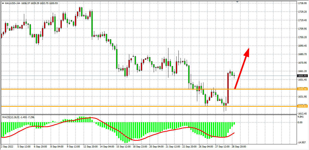Click the 28 Sep 20:00 time label
This screenshot has height=150, width=309.
239,147
